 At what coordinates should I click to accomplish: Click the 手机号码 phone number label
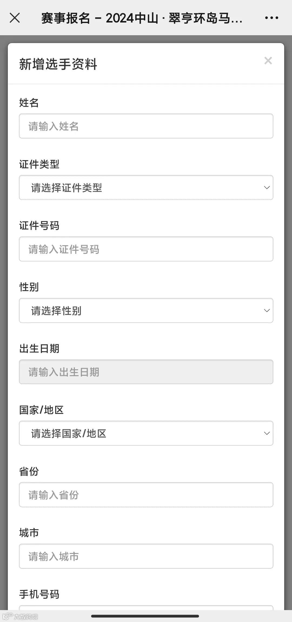39,594
